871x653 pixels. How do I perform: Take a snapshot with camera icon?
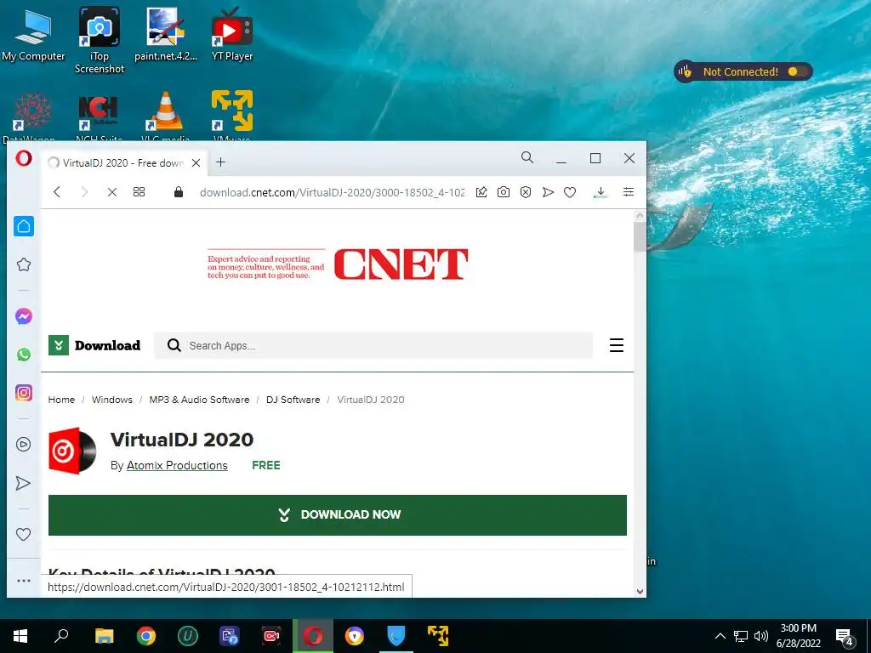(x=504, y=192)
